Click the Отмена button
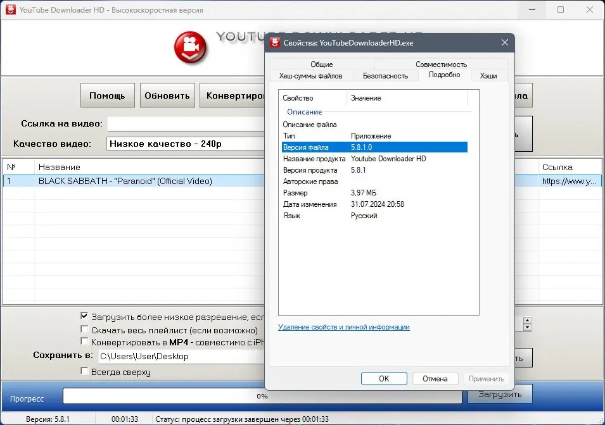The height and width of the screenshot is (425, 605). click(x=435, y=378)
